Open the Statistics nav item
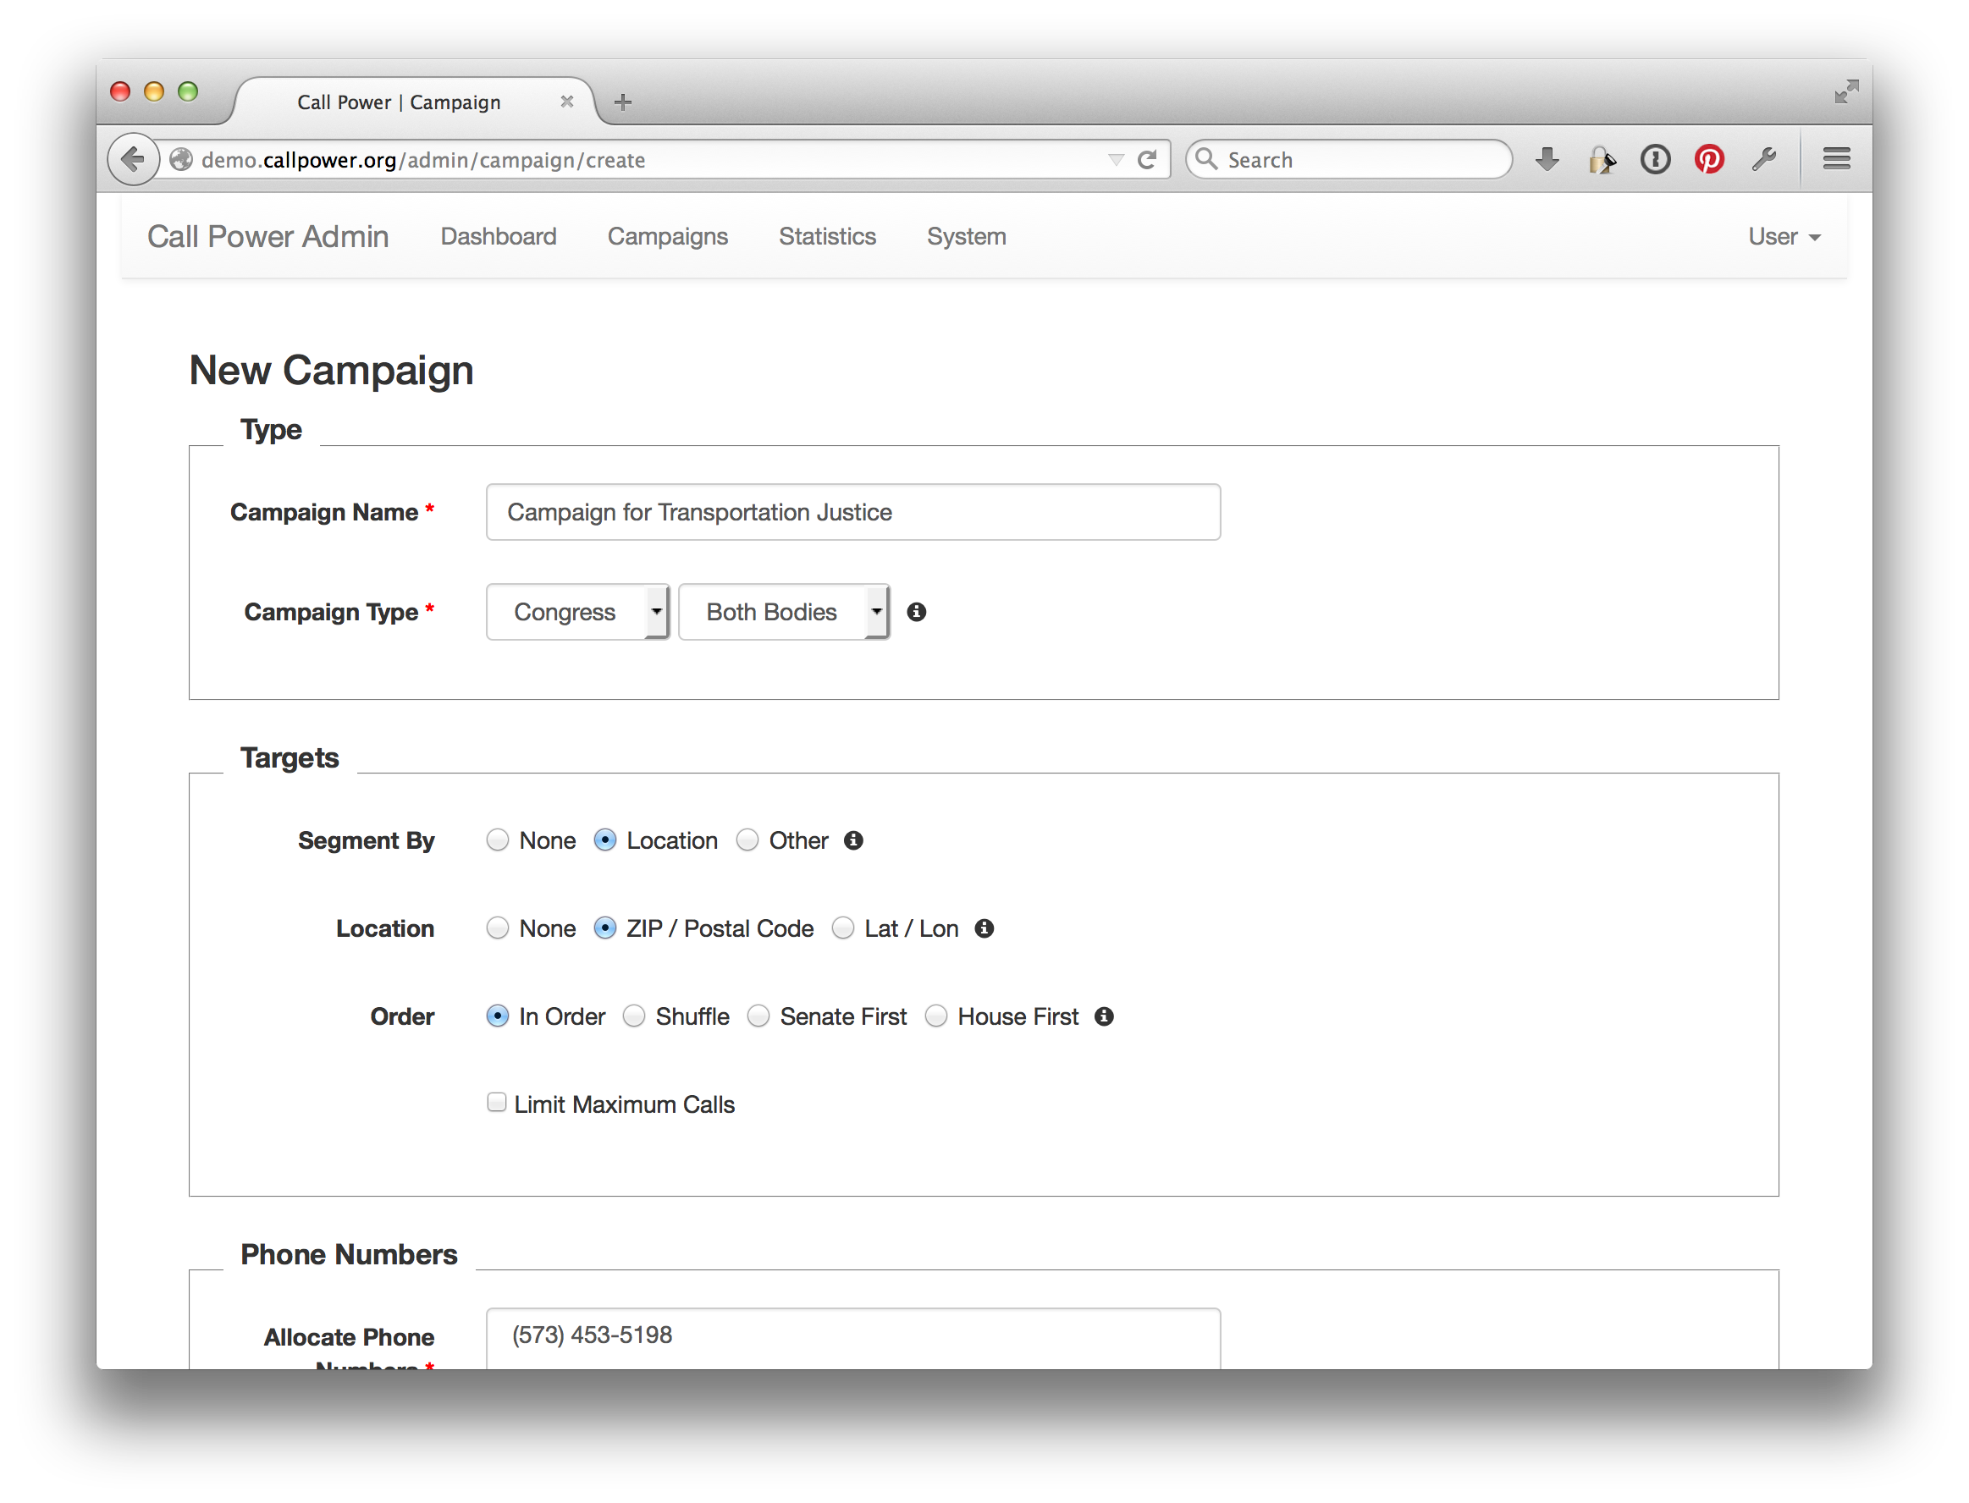 (827, 237)
